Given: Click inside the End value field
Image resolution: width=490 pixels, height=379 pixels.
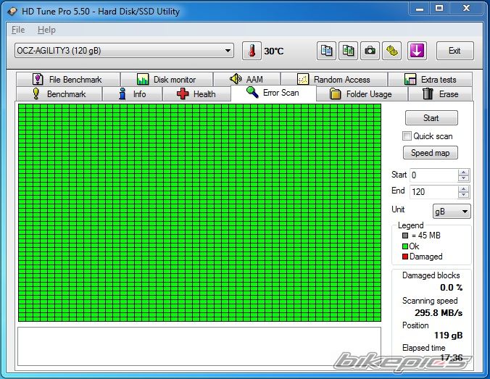Looking at the screenshot, I should [x=433, y=191].
